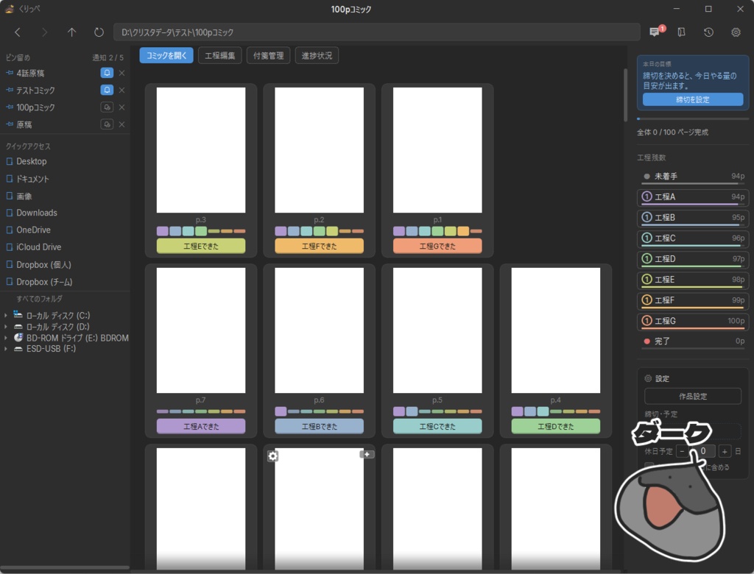The image size is (754, 574).
Task: Click the plus icon on the hovered thumbnail
Action: [367, 454]
